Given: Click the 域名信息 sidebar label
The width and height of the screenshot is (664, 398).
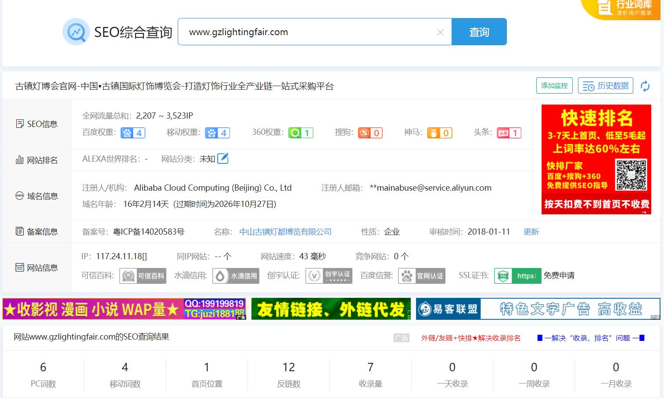Looking at the screenshot, I should [x=37, y=196].
